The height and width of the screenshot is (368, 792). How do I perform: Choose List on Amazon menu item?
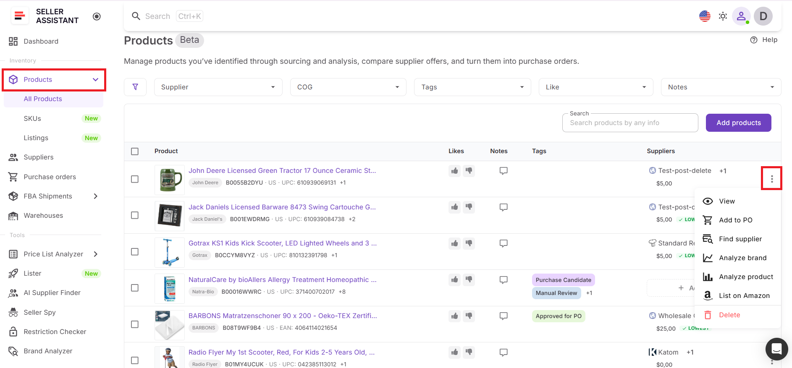[x=738, y=295]
